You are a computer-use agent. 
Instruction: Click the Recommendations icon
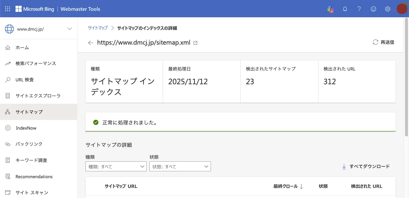[8, 176]
